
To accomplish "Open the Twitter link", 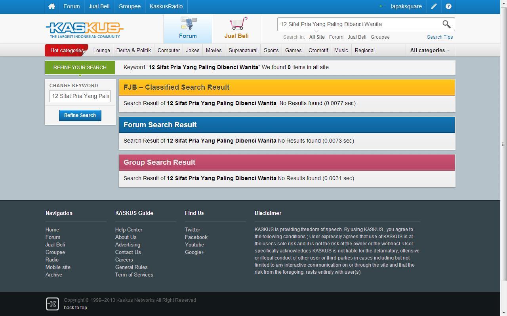I will tap(193, 229).
